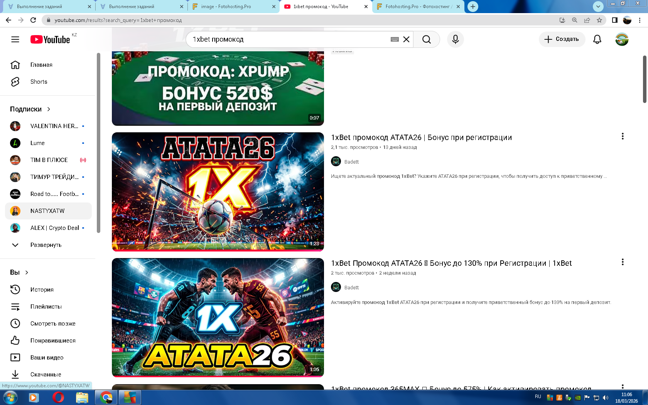The image size is (648, 405).
Task: Open the Lume subscription channel
Action: [x=49, y=143]
